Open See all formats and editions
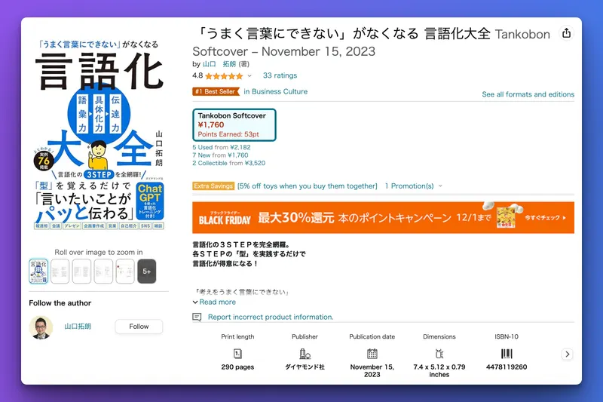The image size is (603, 402). click(528, 94)
